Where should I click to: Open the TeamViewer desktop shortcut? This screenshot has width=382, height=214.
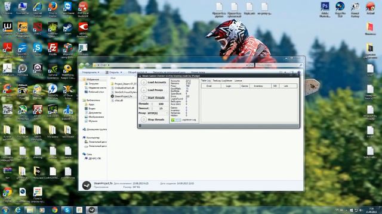tap(67, 8)
